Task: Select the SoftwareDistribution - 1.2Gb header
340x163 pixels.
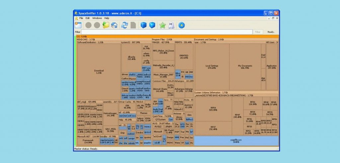Action: tap(99, 42)
